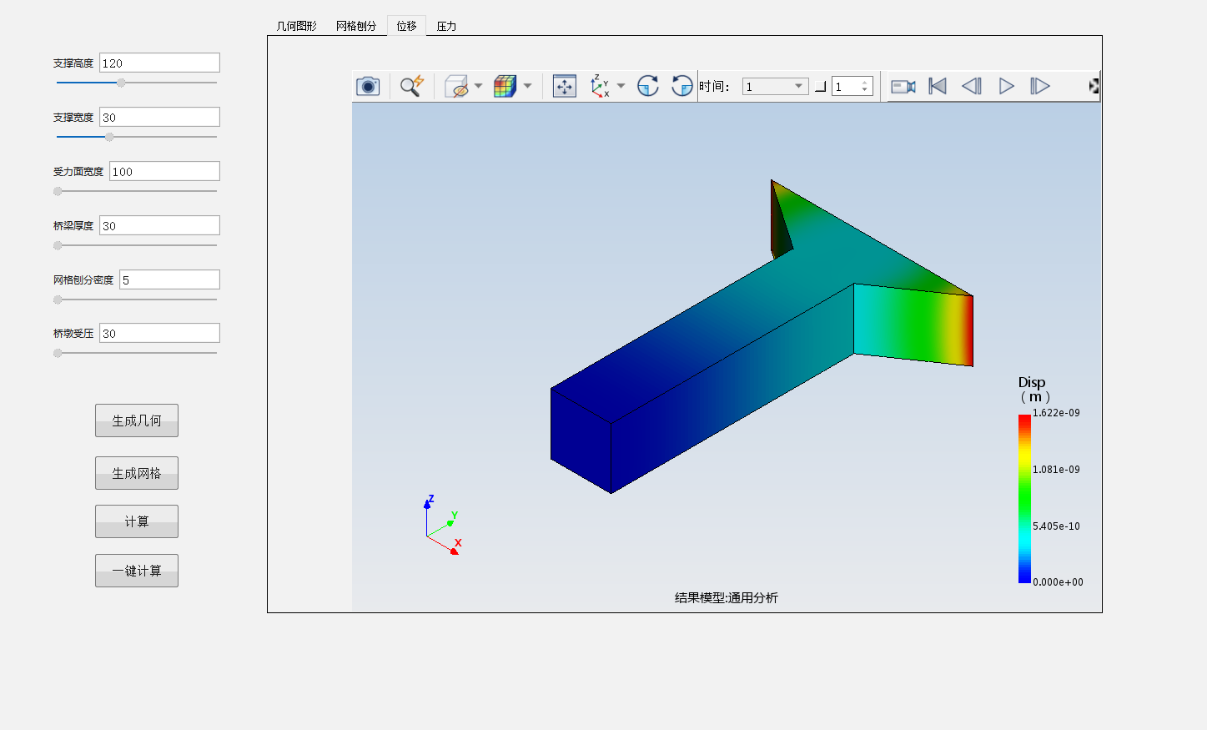Jump to the first frame
Viewport: 1207px width, 730px height.
click(938, 86)
